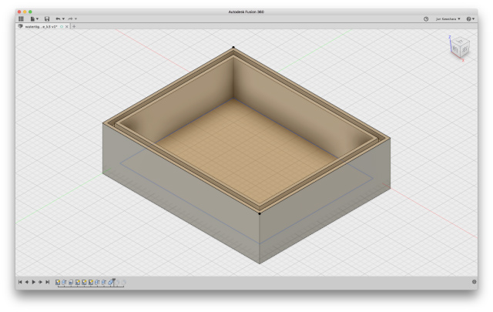Image resolution: width=493 pixels, height=312 pixels.
Task: Expand the redo history arrow
Action: tap(75, 18)
